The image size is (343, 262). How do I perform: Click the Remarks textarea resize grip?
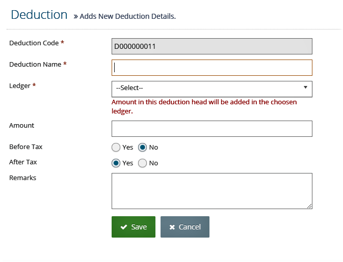[x=309, y=206]
